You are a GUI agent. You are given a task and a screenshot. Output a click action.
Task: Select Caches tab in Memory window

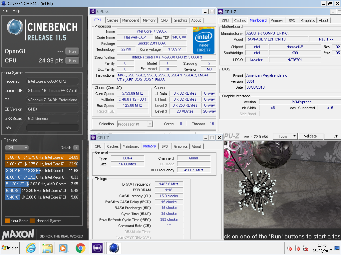pyautogui.click(x=113, y=146)
